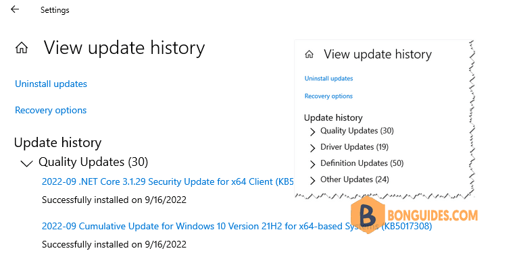Select the Driver Updates (19) label
This screenshot has width=519, height=259.
pyautogui.click(x=354, y=146)
